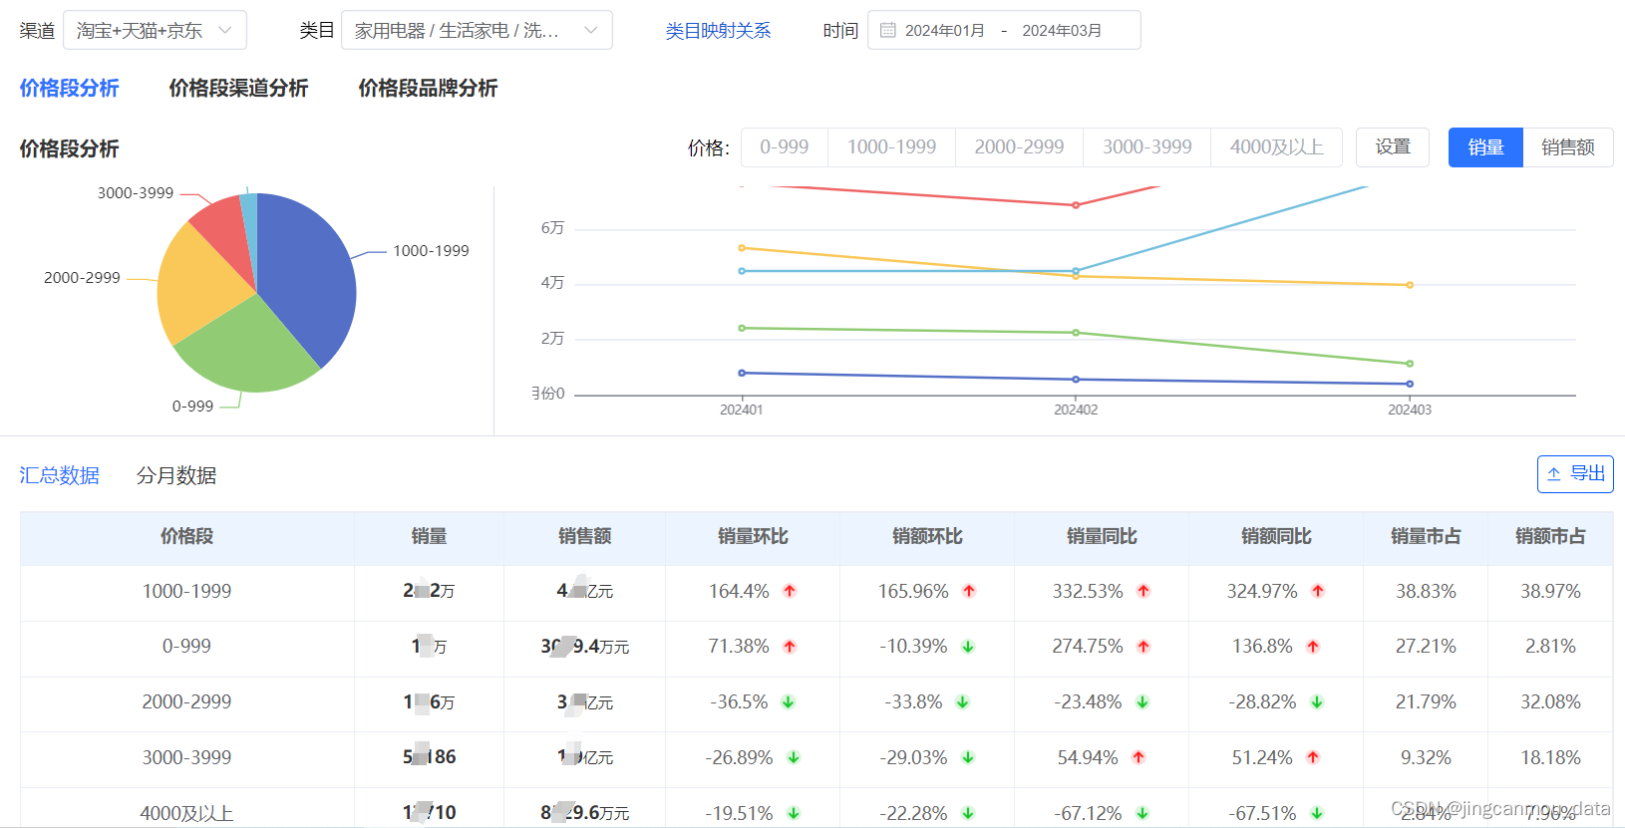The width and height of the screenshot is (1625, 828).
Task: Click the 销量环比 column header
Action: pyautogui.click(x=753, y=537)
